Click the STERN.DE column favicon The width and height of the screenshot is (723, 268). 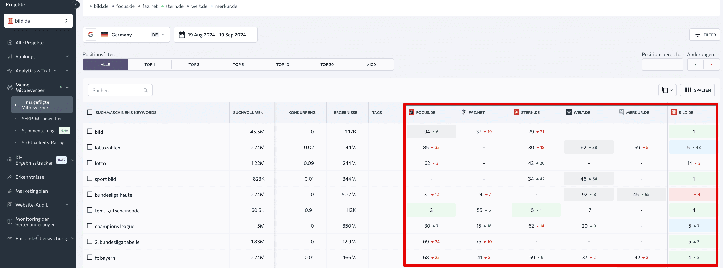coord(516,112)
